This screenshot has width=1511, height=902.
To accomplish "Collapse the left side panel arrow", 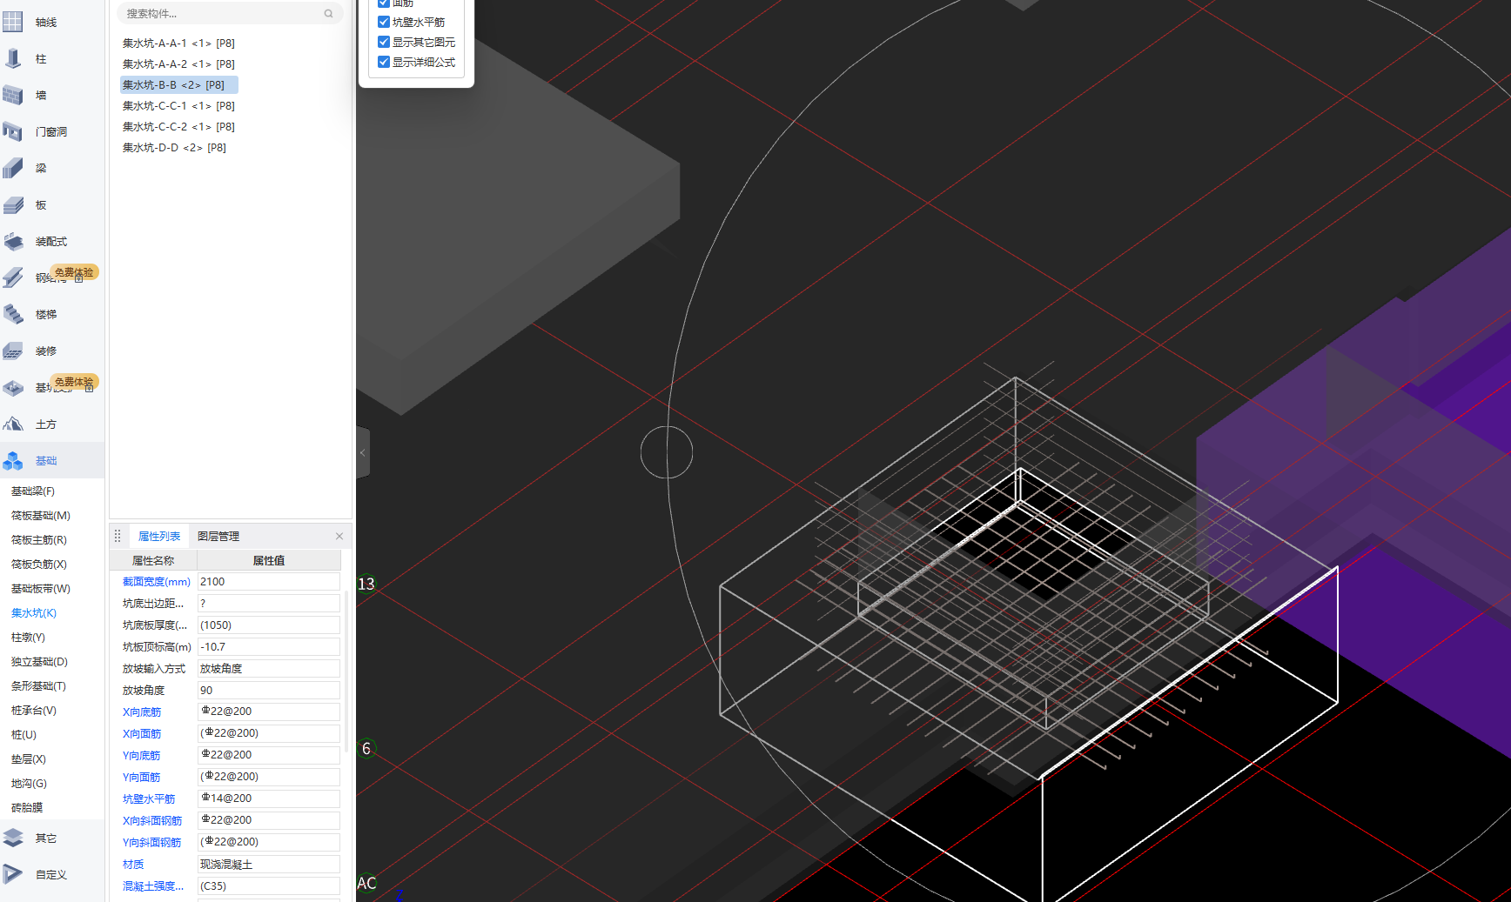I will coord(362,452).
